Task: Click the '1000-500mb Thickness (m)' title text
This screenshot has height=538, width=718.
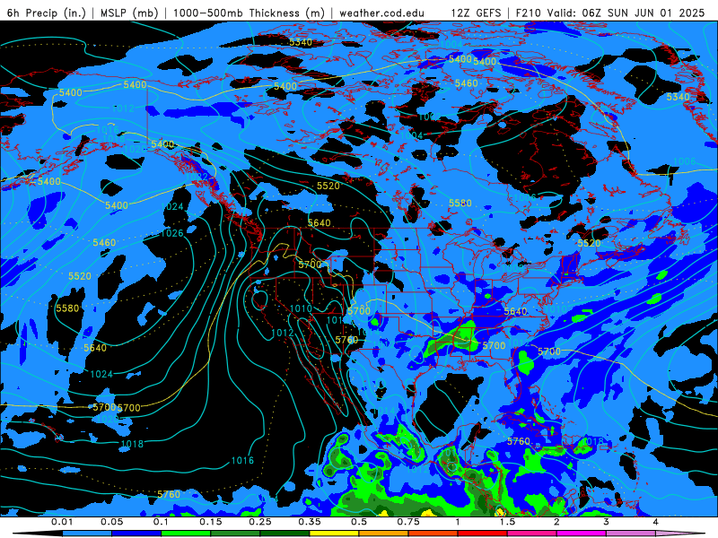Action: [x=249, y=13]
